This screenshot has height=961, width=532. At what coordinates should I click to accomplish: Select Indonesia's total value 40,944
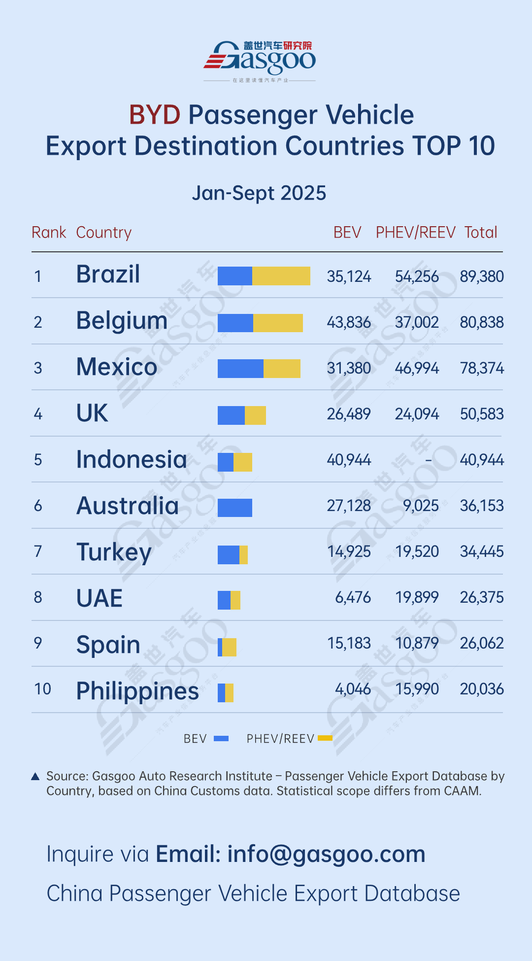482,460
